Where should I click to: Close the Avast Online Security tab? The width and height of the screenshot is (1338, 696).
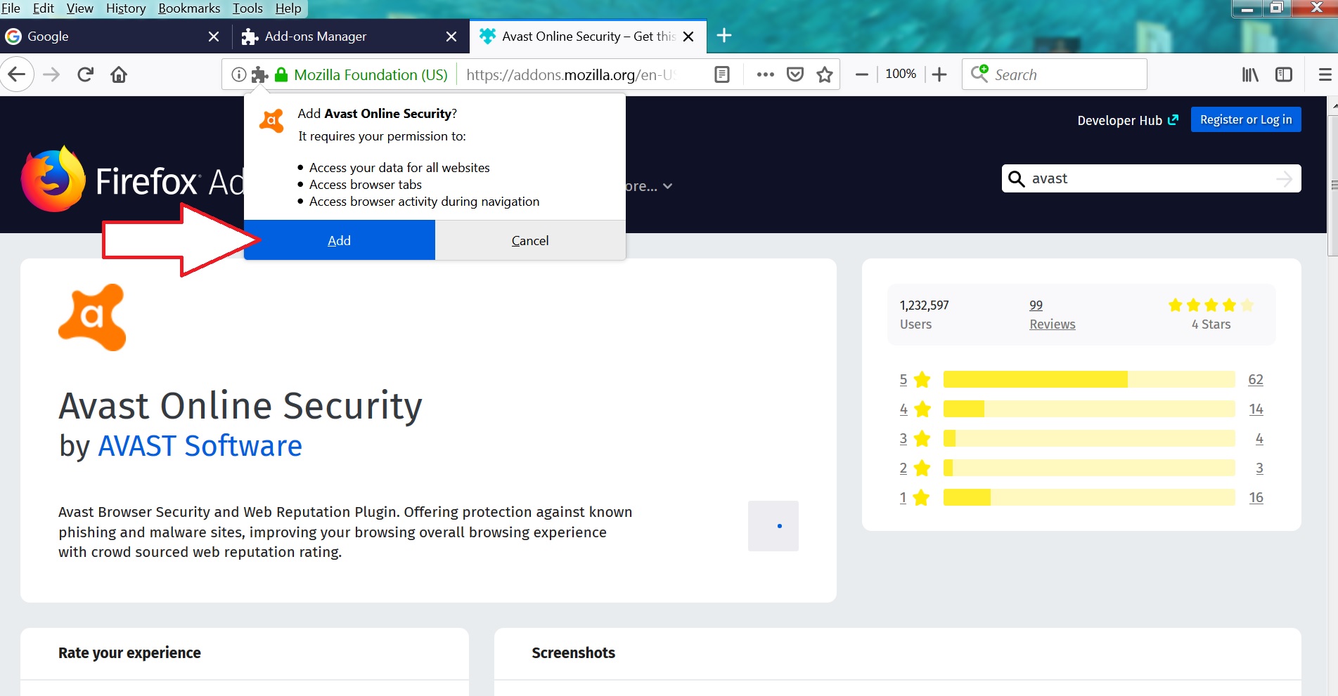point(689,37)
